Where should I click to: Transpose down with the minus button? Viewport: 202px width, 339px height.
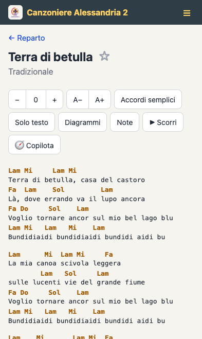point(17,99)
